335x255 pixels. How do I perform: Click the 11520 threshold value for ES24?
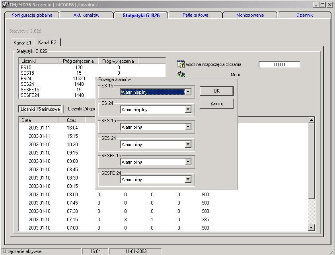[x=79, y=79]
